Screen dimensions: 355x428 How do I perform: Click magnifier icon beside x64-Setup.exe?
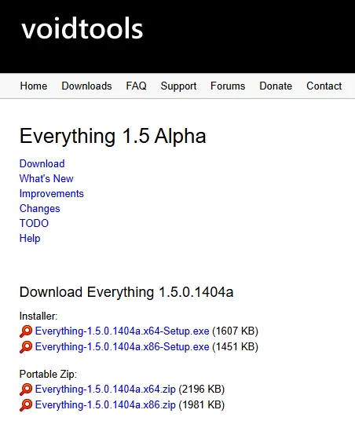coord(26,331)
